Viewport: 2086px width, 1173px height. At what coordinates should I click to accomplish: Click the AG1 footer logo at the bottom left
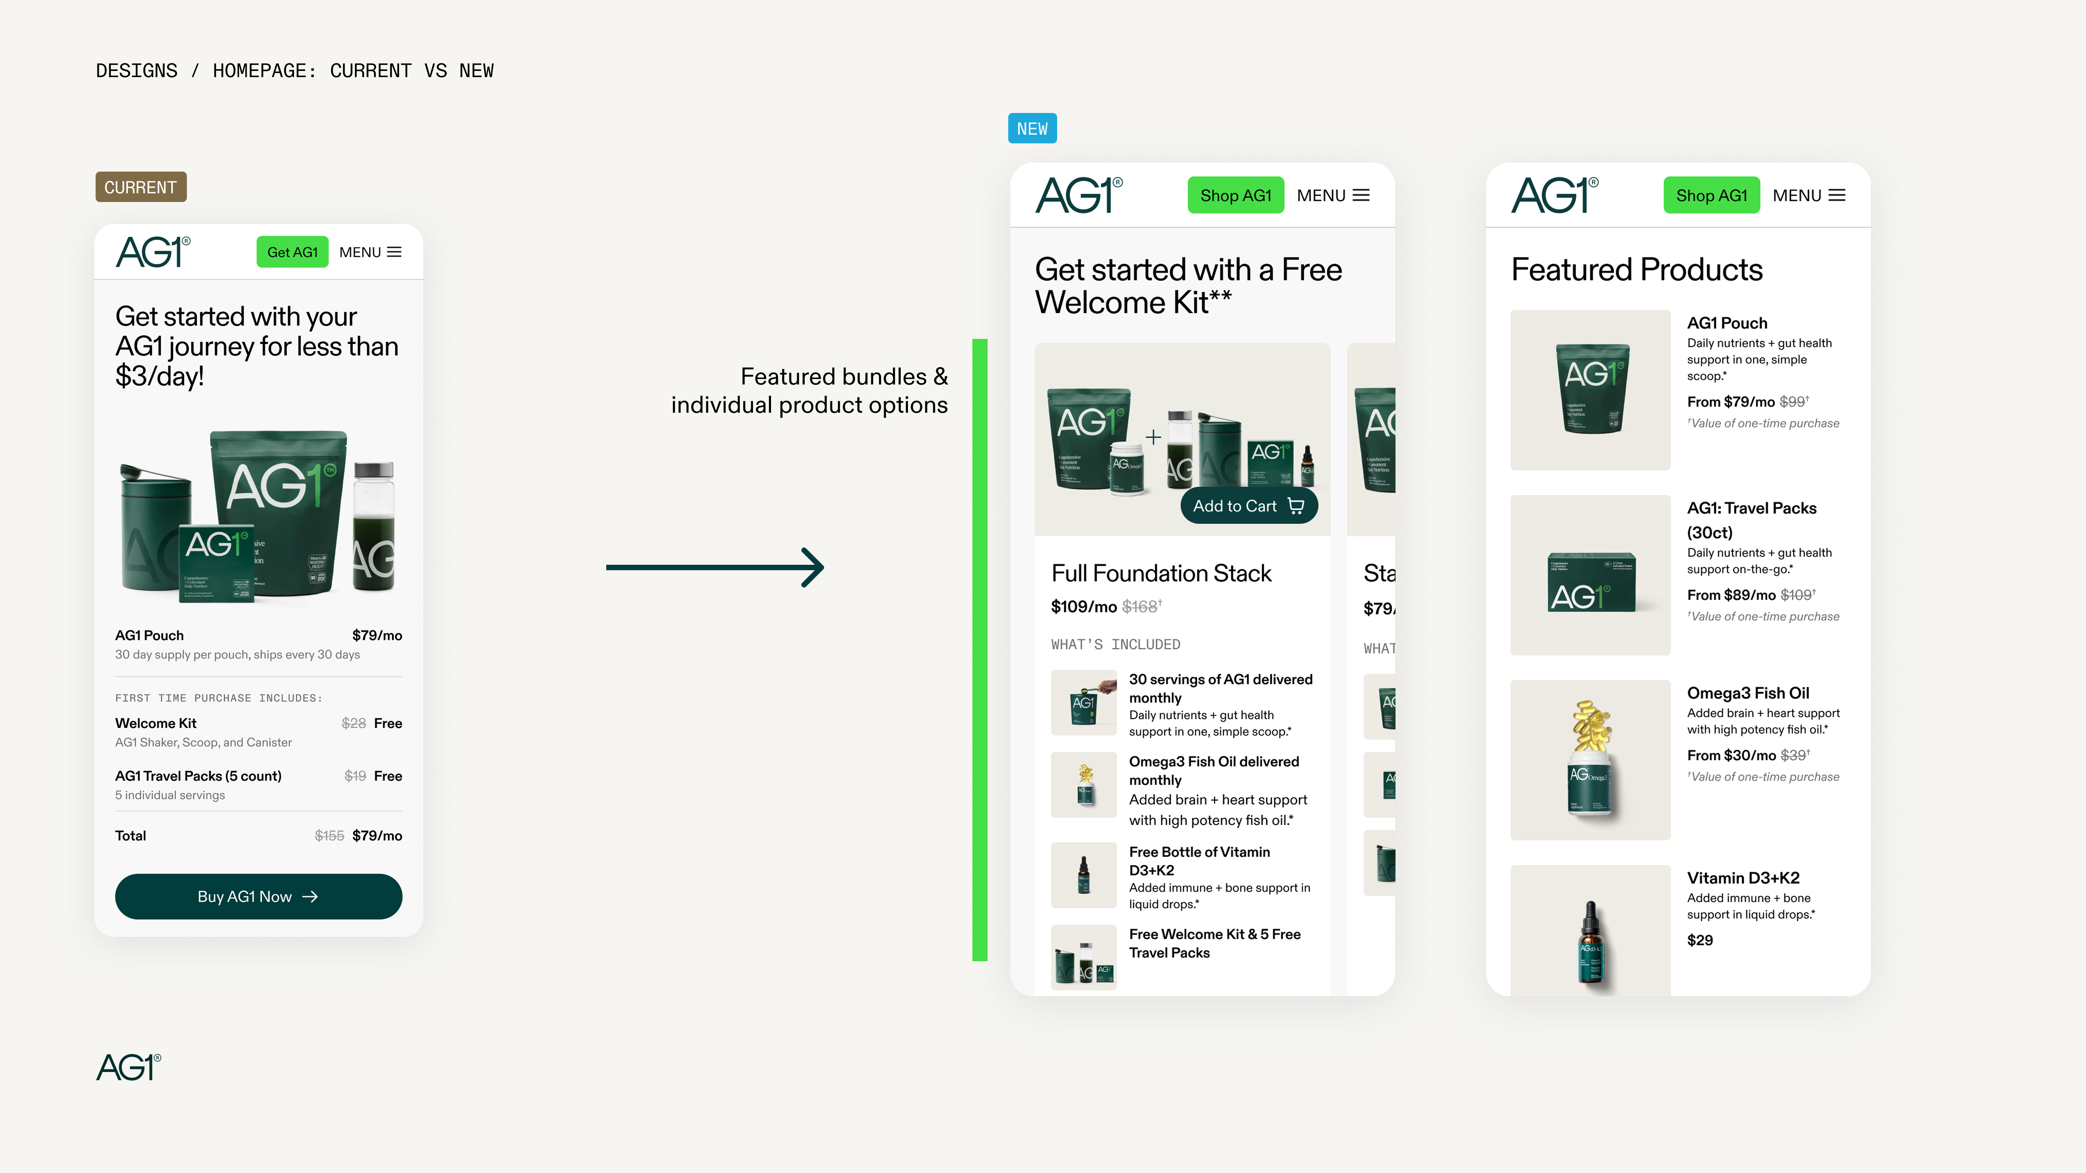[x=129, y=1067]
